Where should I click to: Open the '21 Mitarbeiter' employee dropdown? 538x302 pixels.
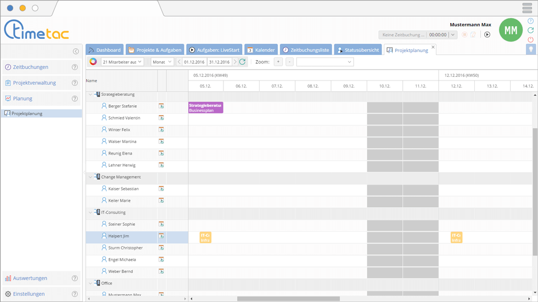point(122,62)
